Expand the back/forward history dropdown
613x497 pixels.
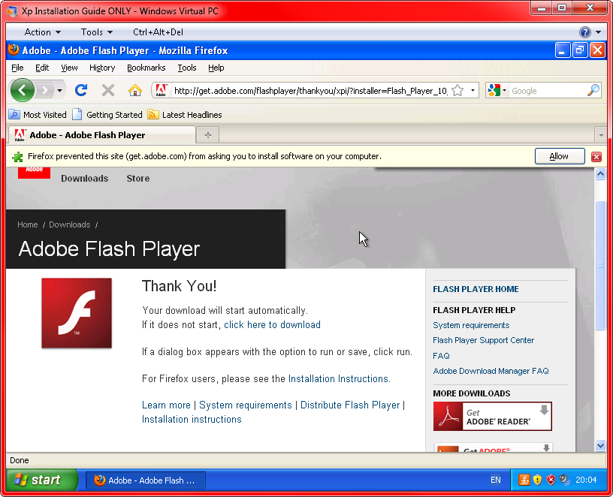point(59,91)
